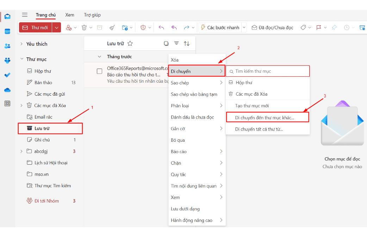Click the Đã đọc/Chưa đọc button
Viewport: 367px width, 235px height.
(272, 27)
